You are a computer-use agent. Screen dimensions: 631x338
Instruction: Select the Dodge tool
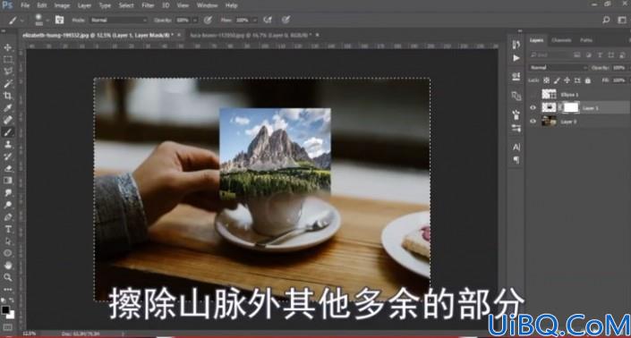pyautogui.click(x=8, y=205)
